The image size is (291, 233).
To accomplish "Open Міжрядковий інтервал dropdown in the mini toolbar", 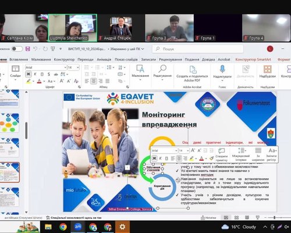I will coord(241,154).
